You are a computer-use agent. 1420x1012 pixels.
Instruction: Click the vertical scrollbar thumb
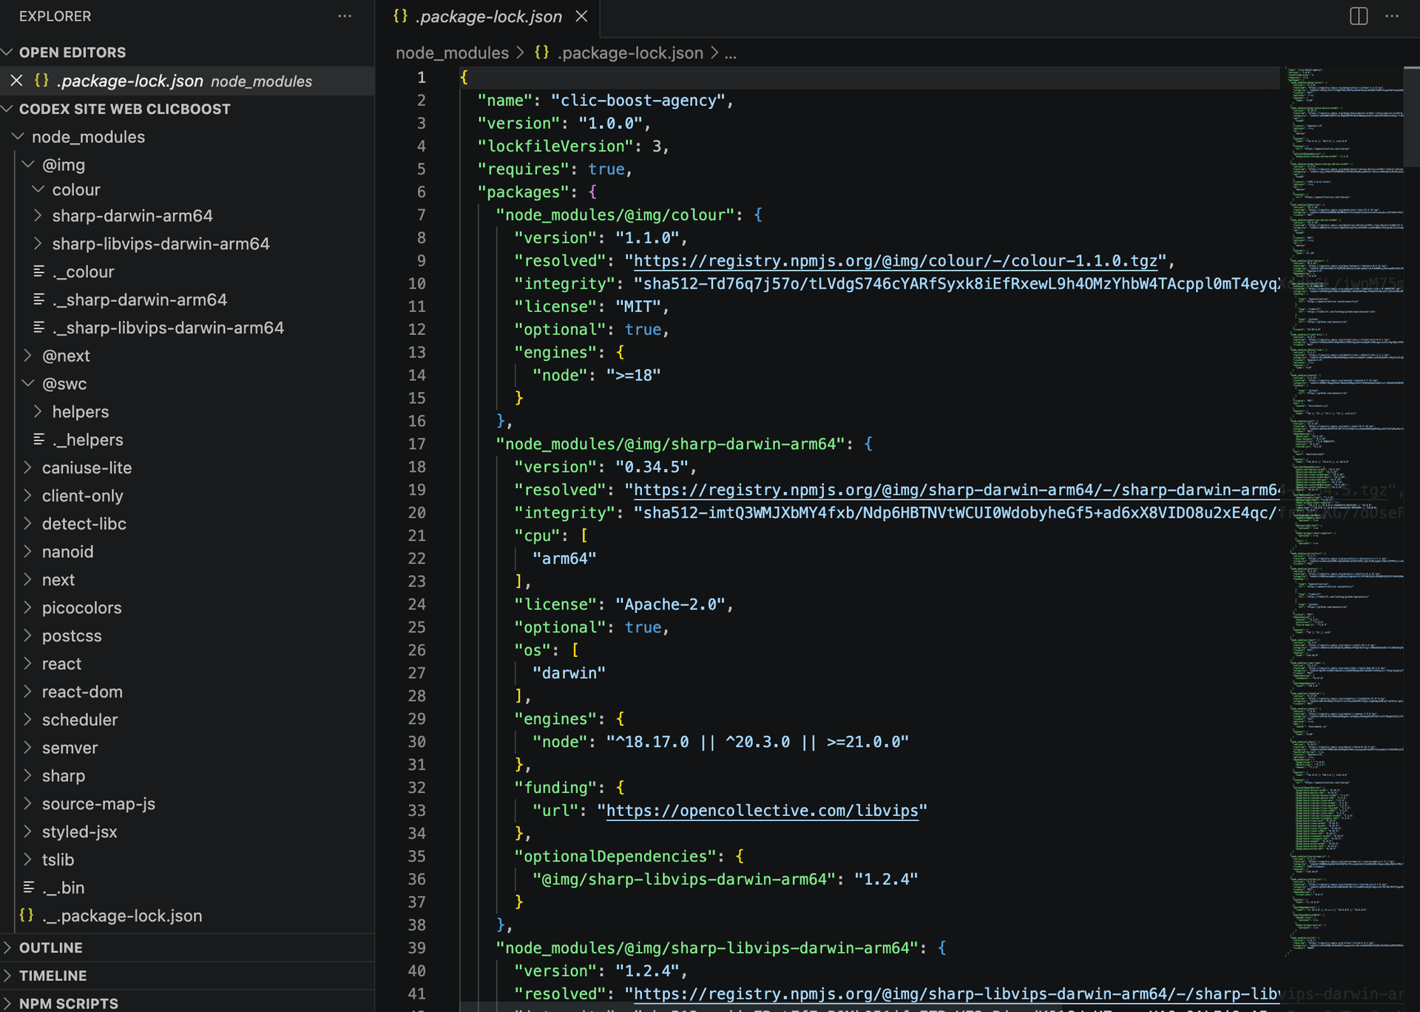tap(1411, 116)
